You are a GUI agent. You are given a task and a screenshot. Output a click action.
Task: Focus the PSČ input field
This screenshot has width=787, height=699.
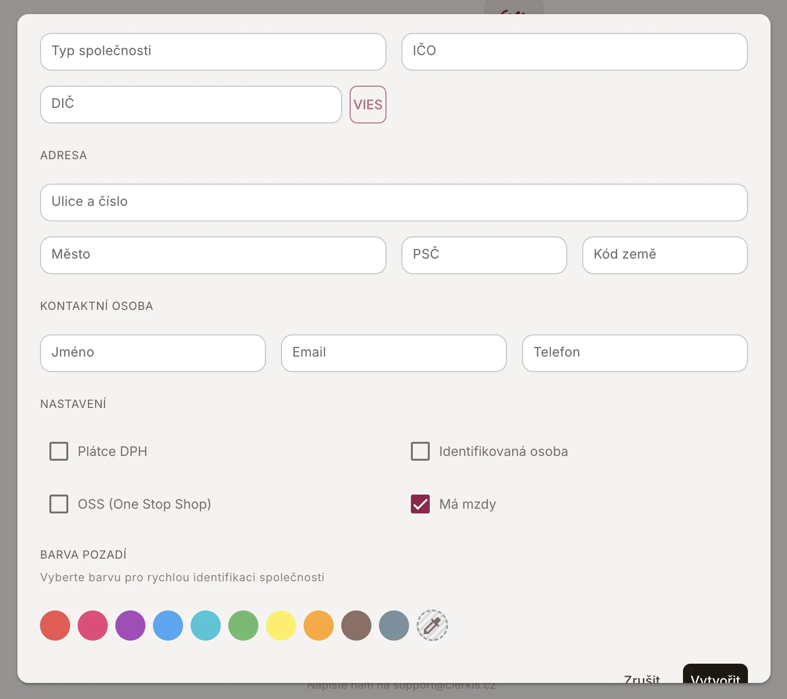coord(484,255)
